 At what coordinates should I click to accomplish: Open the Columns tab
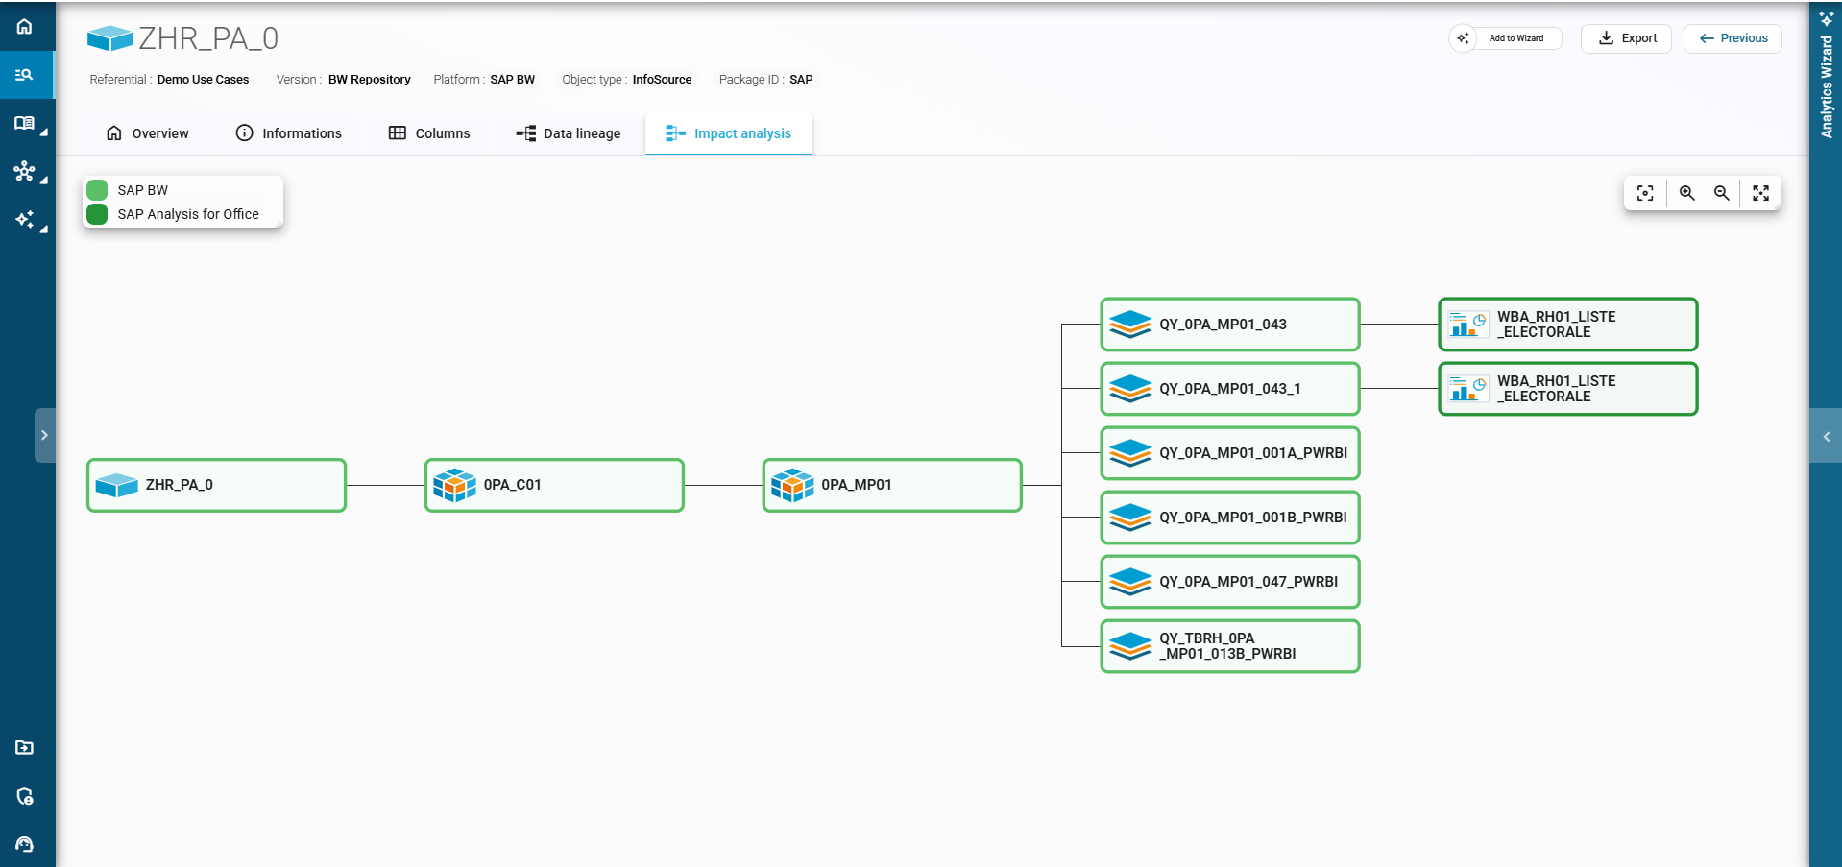pos(429,133)
